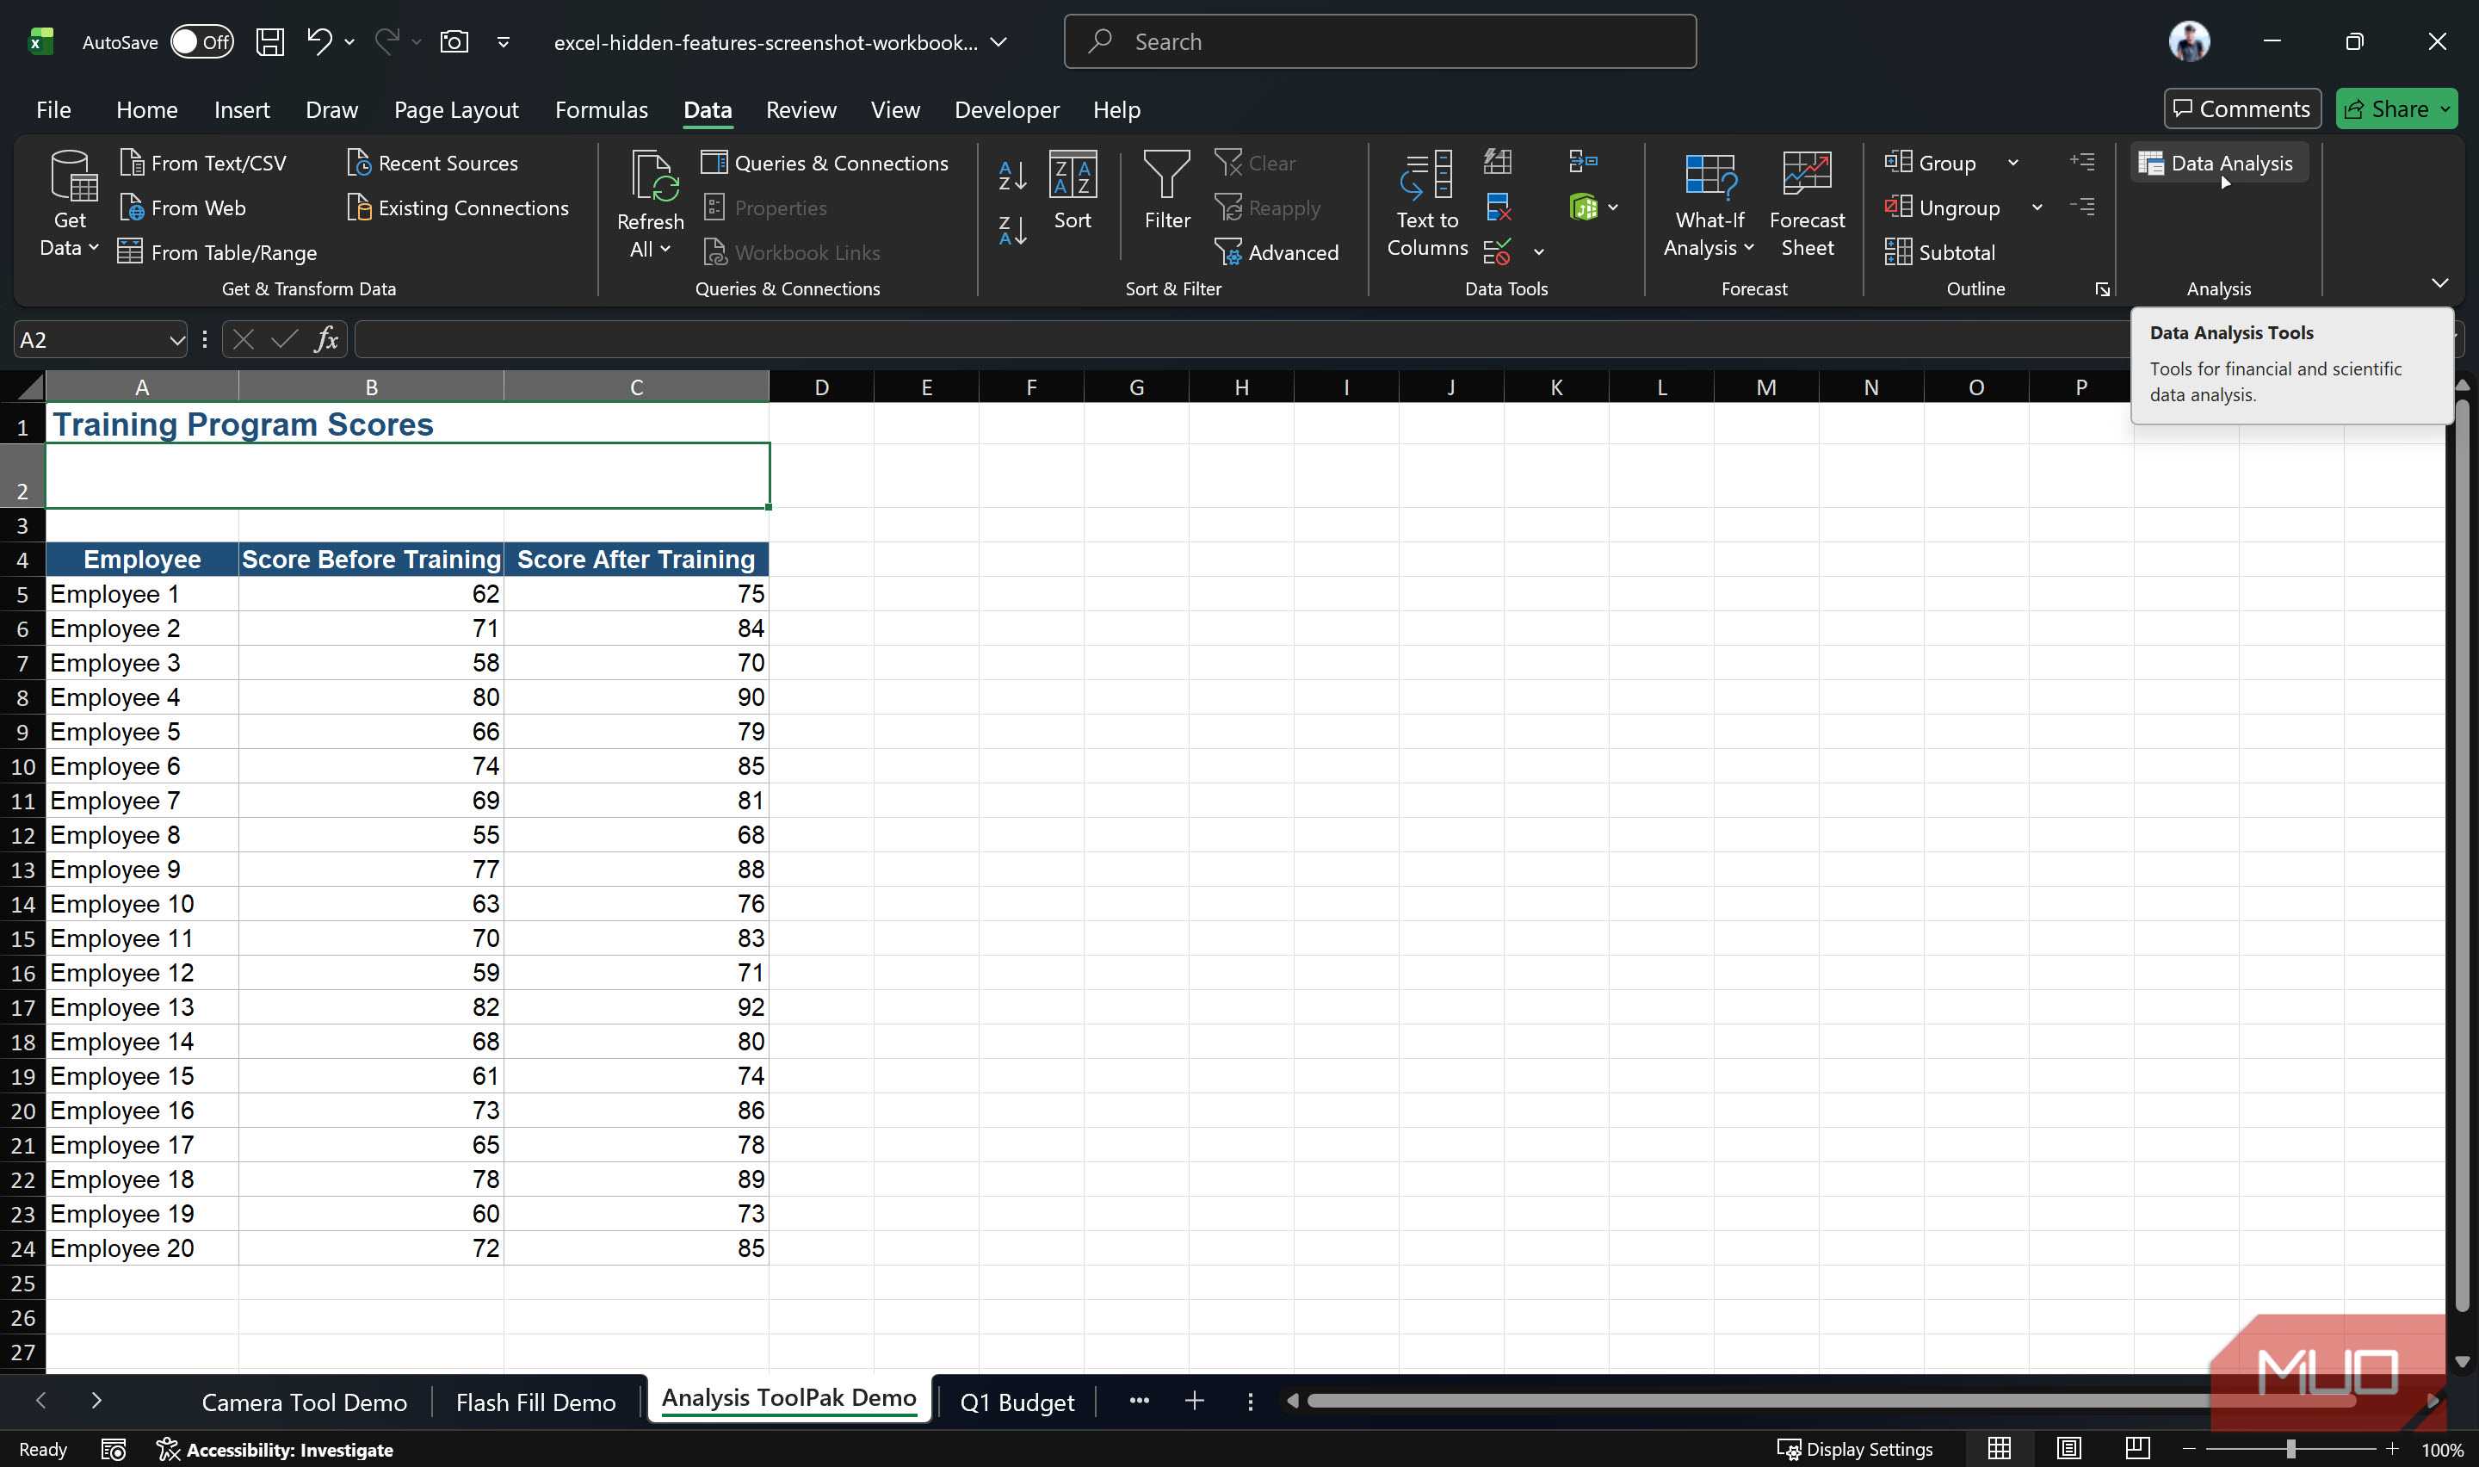Open Recent Sources
The image size is (2479, 1467).
433,163
